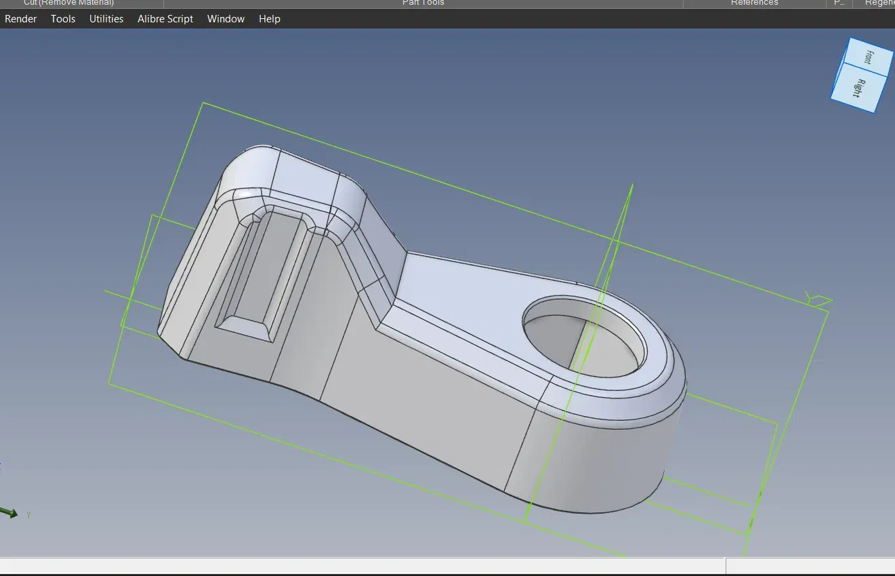Open the Window menu
This screenshot has width=895, height=576.
[x=226, y=19]
